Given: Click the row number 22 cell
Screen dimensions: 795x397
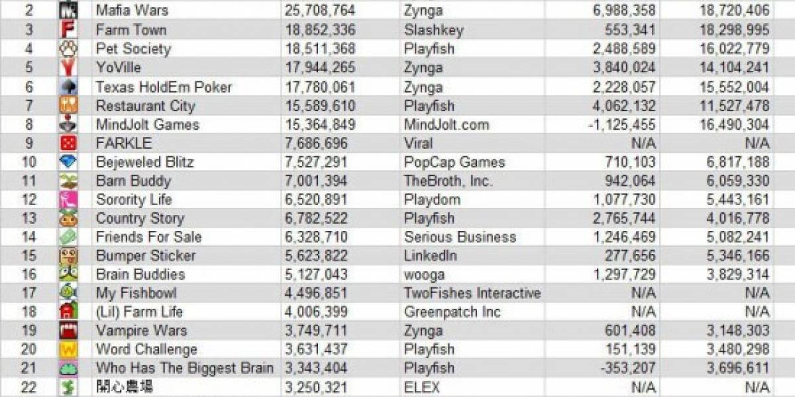Looking at the screenshot, I should click(28, 387).
